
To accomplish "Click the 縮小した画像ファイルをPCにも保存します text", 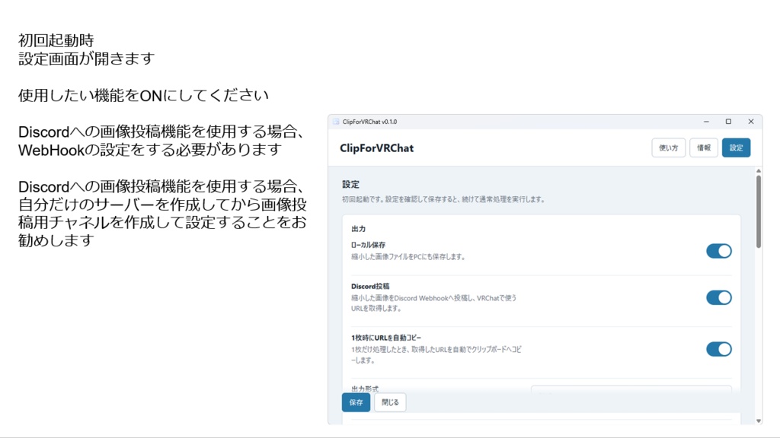I will (x=408, y=257).
